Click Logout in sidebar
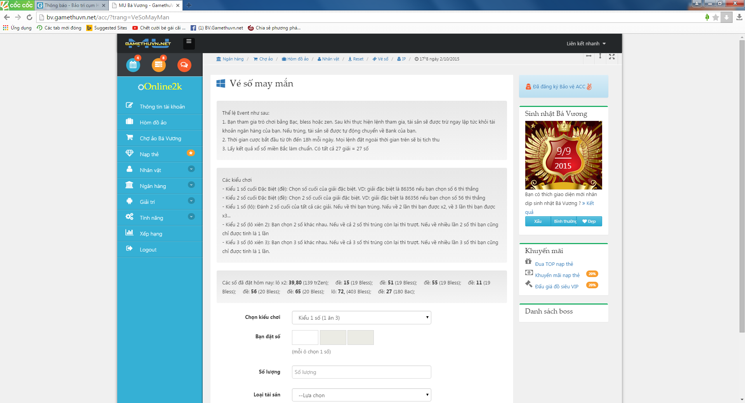This screenshot has width=745, height=403. (x=160, y=250)
